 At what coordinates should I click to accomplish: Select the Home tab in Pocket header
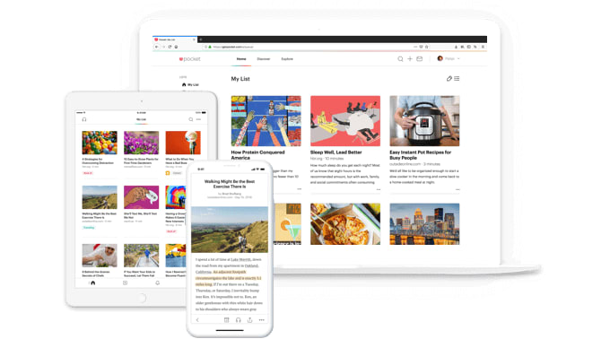(x=241, y=59)
